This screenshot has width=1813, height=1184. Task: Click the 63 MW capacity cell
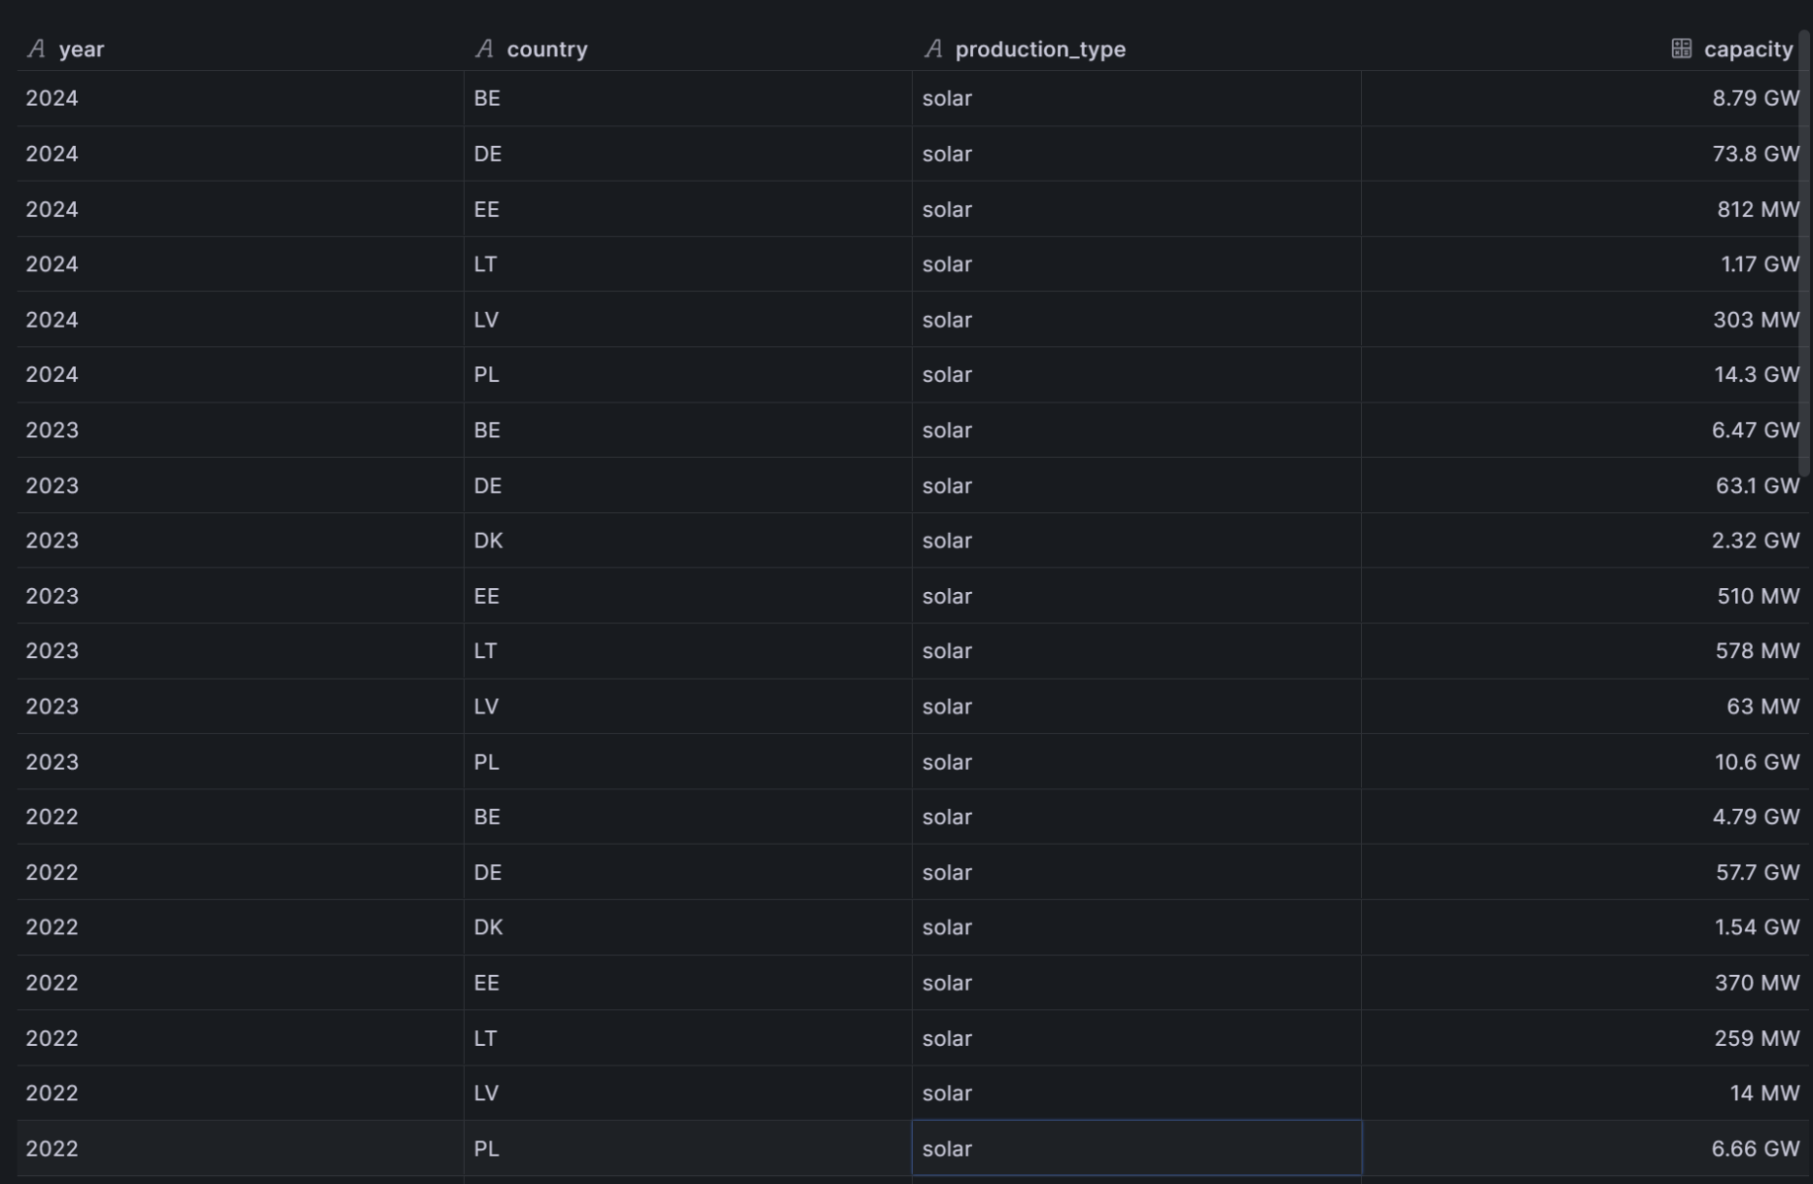tap(1762, 706)
